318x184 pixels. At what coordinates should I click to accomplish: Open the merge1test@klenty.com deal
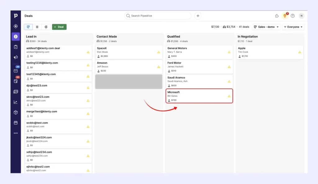(x=58, y=114)
